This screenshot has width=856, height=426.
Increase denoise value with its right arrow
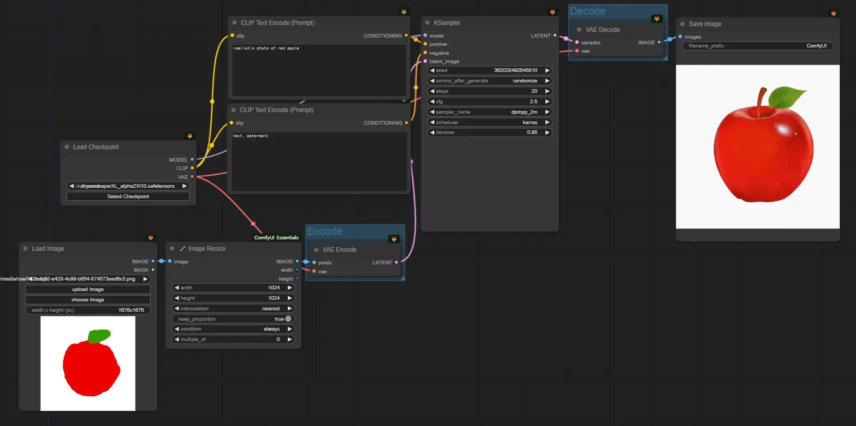547,132
